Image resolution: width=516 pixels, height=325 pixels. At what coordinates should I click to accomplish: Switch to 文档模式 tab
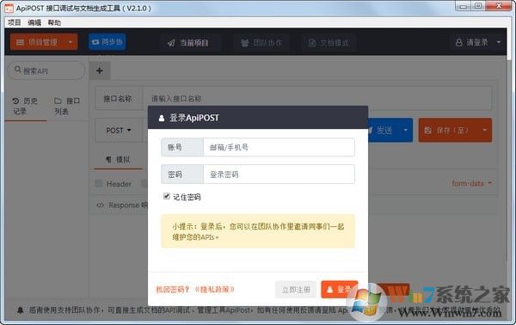click(329, 43)
